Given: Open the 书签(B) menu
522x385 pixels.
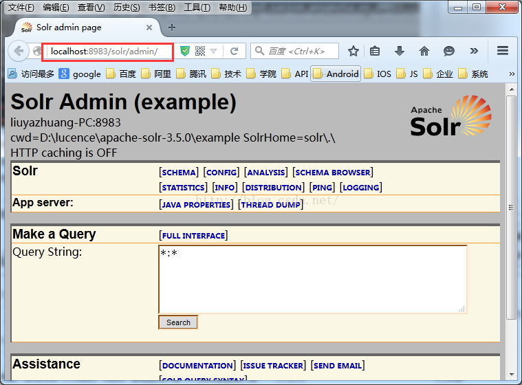Looking at the screenshot, I should pyautogui.click(x=162, y=8).
